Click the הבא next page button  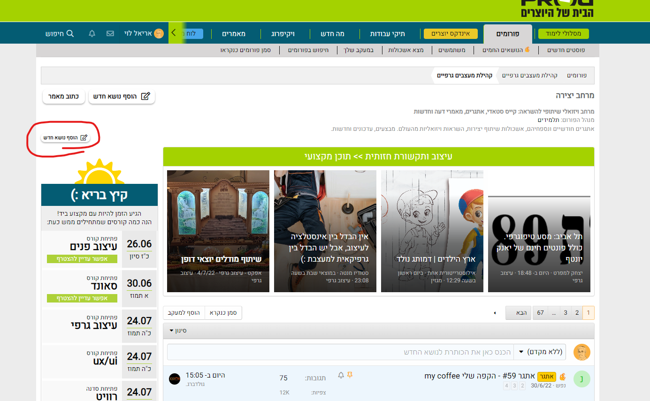coord(519,313)
